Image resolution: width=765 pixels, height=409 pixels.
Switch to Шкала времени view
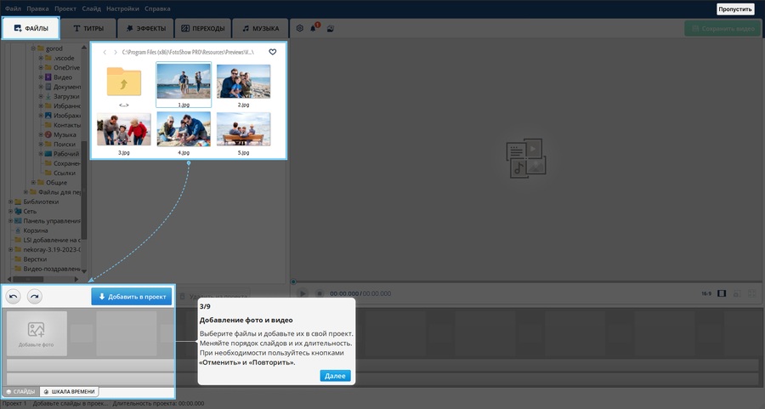point(70,391)
